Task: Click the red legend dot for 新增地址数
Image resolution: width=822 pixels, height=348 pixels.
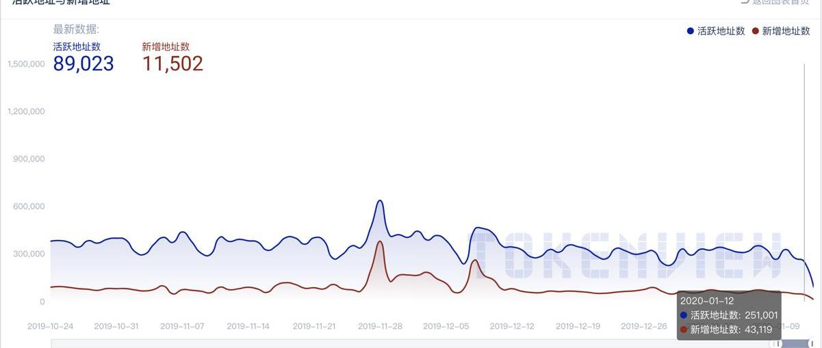Action: [756, 31]
